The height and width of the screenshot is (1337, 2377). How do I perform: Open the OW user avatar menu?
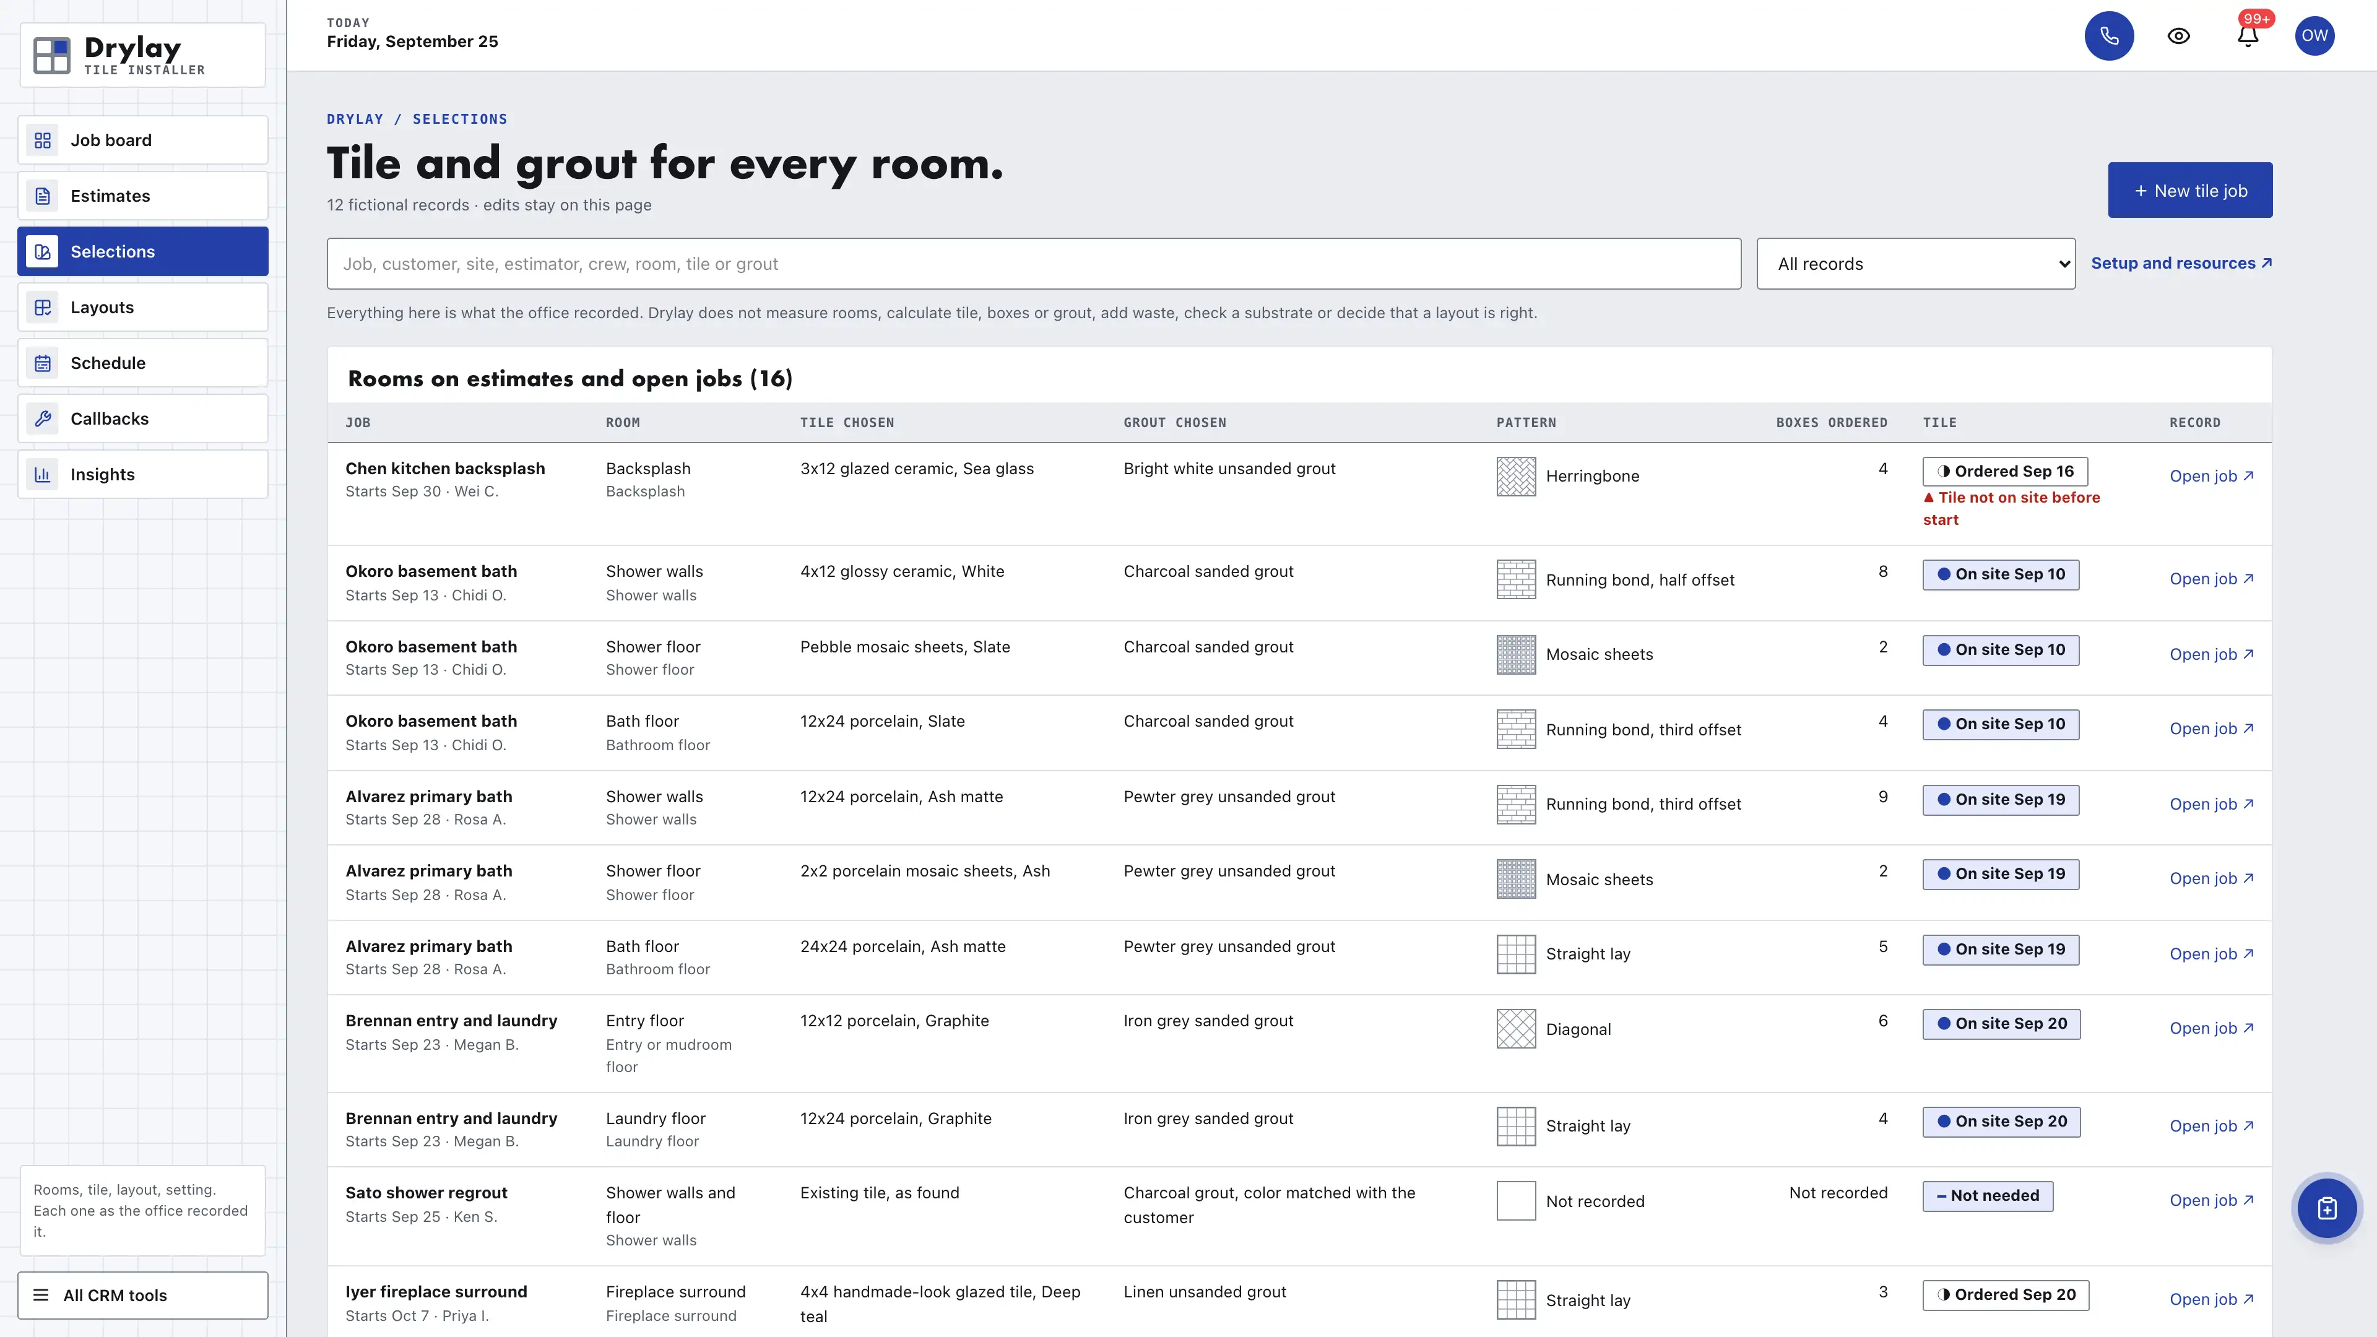click(2314, 36)
